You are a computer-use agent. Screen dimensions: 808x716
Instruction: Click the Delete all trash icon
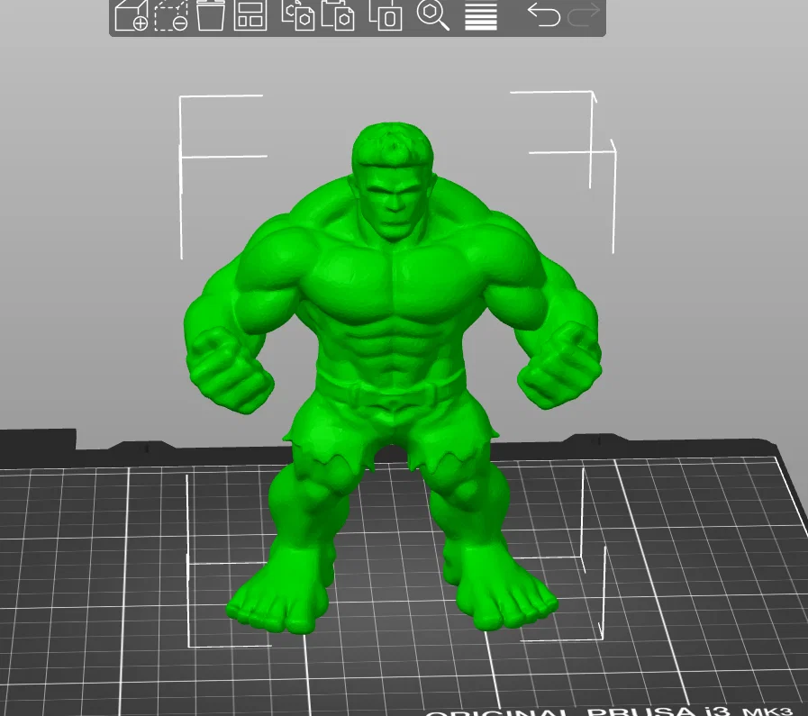click(x=210, y=15)
